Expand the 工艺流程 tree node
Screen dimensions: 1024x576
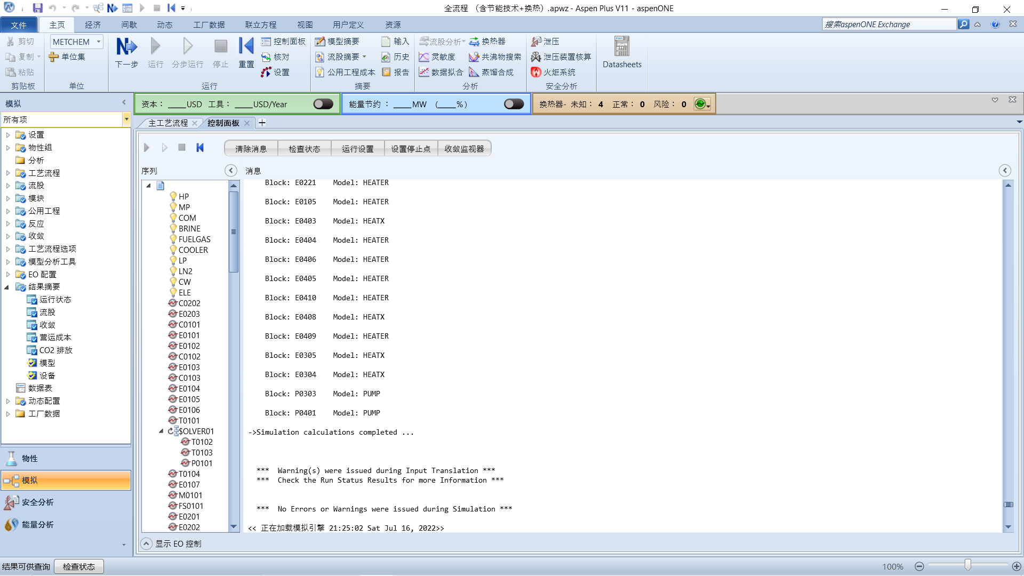[8, 173]
